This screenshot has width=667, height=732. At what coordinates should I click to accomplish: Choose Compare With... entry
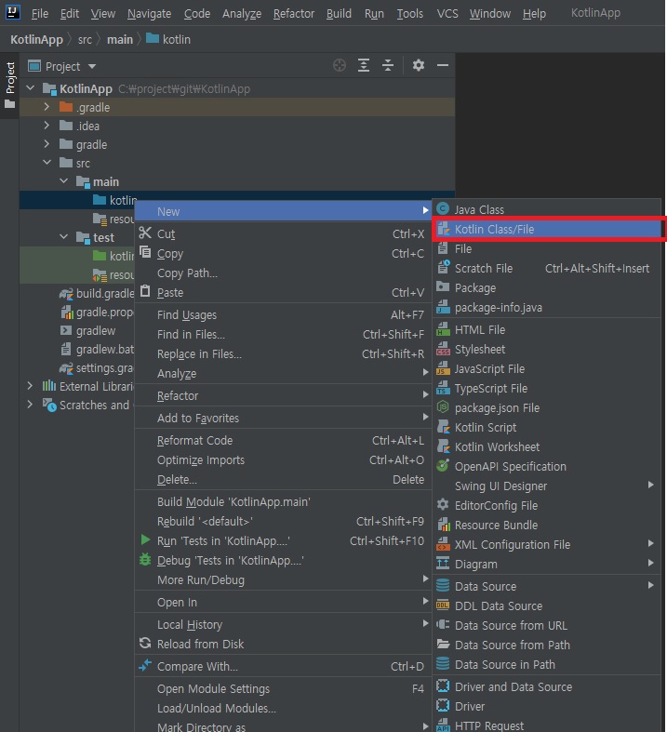pos(283,666)
